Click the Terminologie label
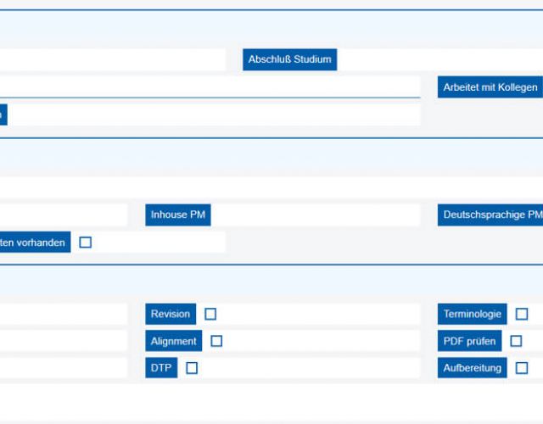This screenshot has height=424, width=543. (473, 314)
